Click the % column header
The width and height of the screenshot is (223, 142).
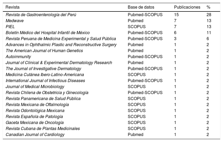coord(208,7)
